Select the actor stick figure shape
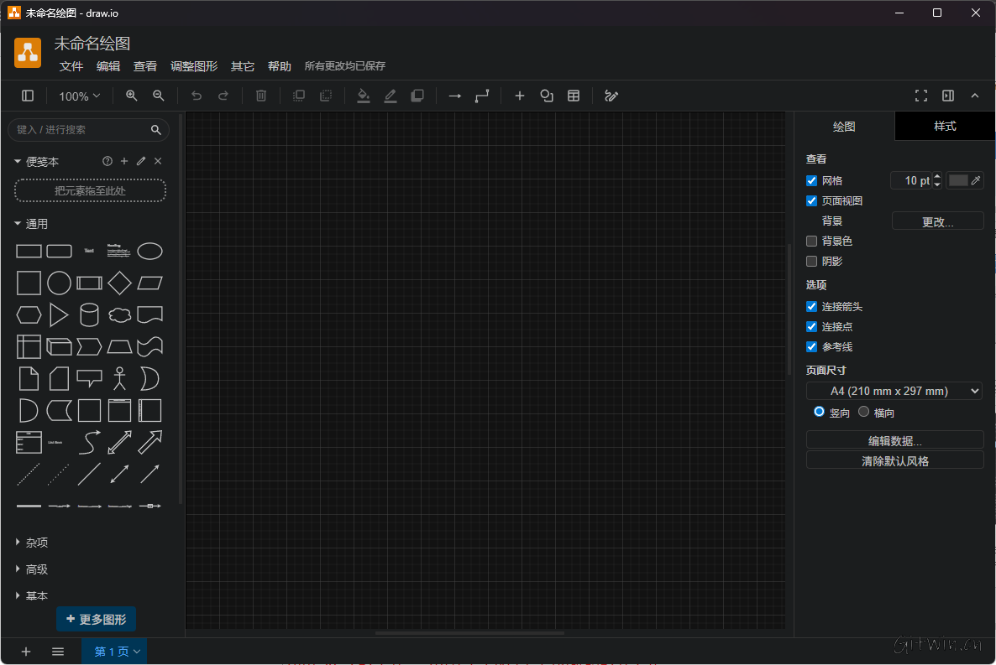The width and height of the screenshot is (996, 665). [x=119, y=378]
